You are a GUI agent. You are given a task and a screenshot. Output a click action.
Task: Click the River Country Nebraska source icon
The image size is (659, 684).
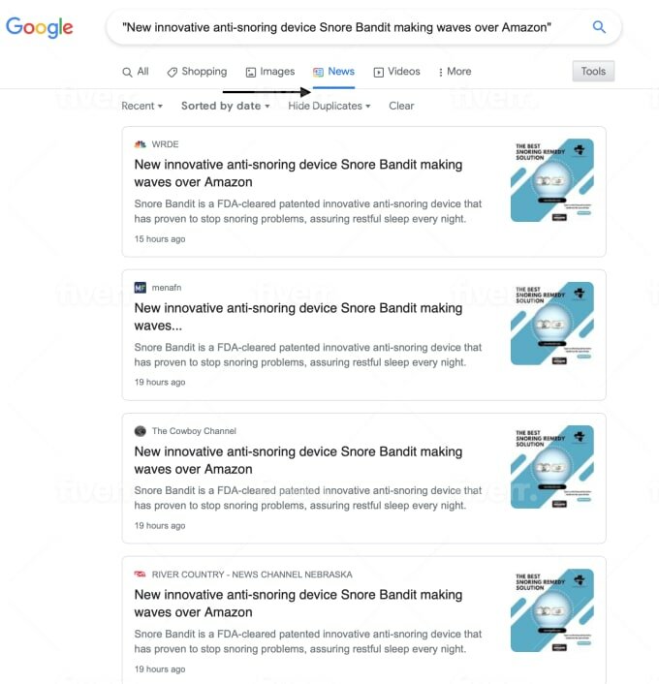click(141, 575)
